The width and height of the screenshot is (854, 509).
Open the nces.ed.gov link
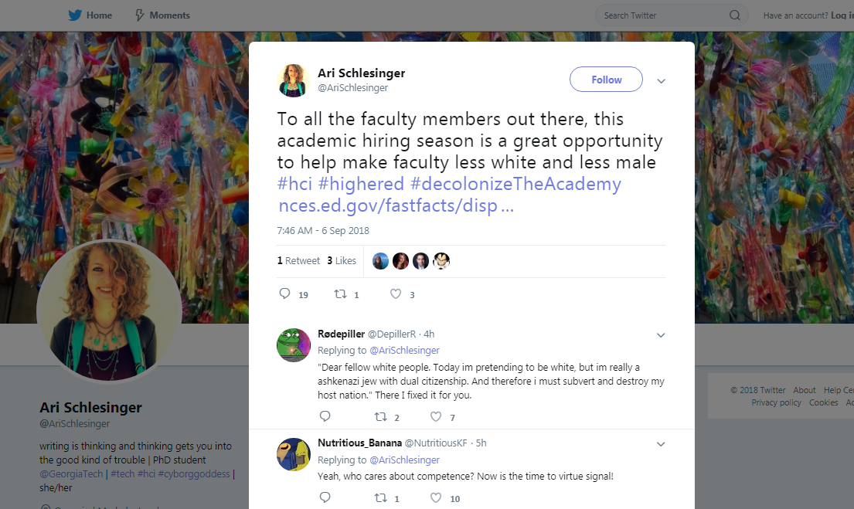(396, 206)
